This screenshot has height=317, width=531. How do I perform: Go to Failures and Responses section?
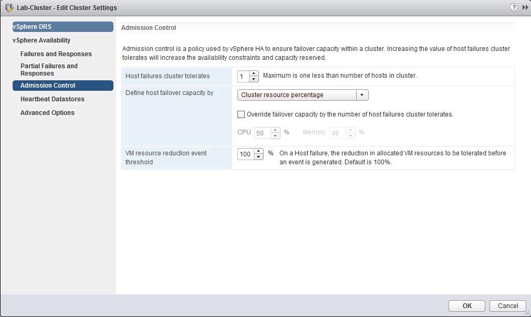tap(56, 54)
